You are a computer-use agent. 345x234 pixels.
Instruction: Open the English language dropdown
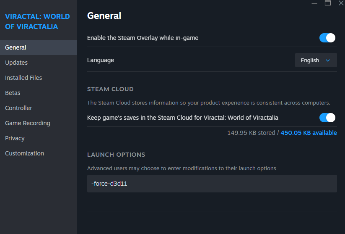coord(316,60)
